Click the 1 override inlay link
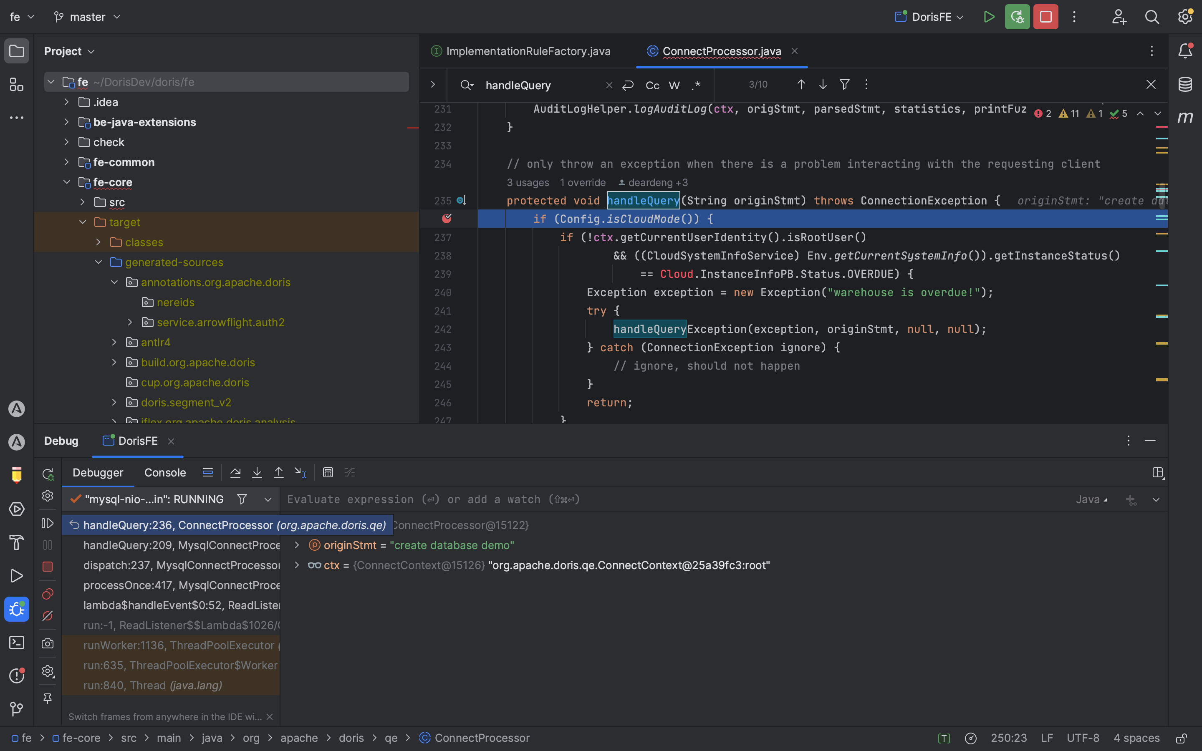 pos(583,182)
